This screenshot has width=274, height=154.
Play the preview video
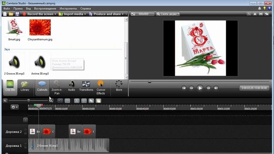click(200, 88)
